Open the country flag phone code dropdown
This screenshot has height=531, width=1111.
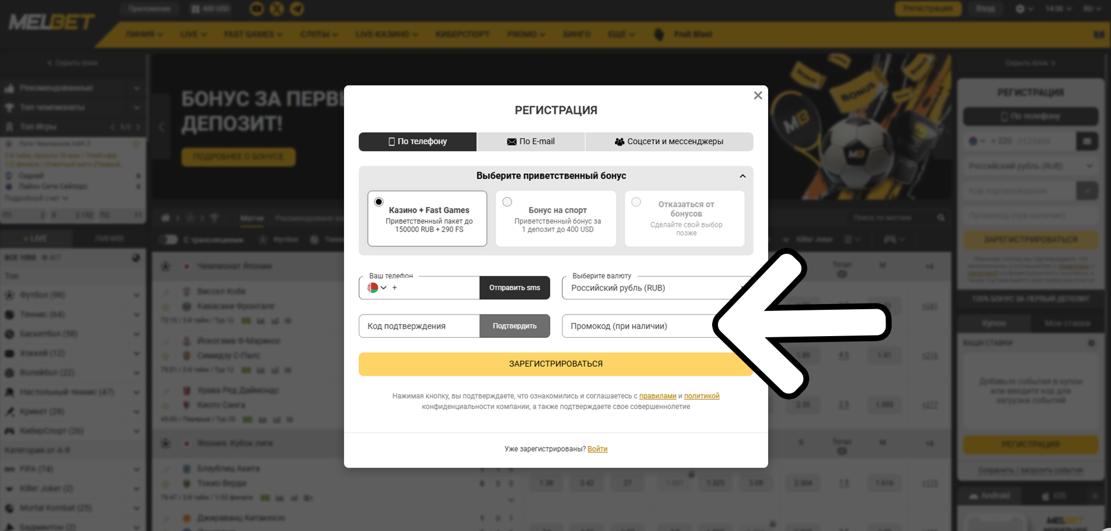click(377, 288)
